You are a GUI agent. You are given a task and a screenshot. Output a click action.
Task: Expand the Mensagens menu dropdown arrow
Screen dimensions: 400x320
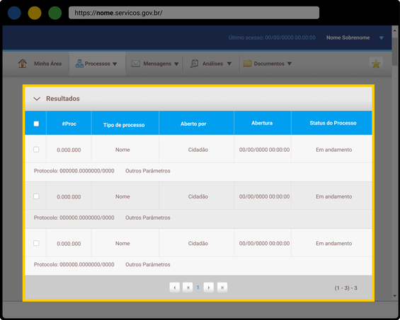[176, 64]
